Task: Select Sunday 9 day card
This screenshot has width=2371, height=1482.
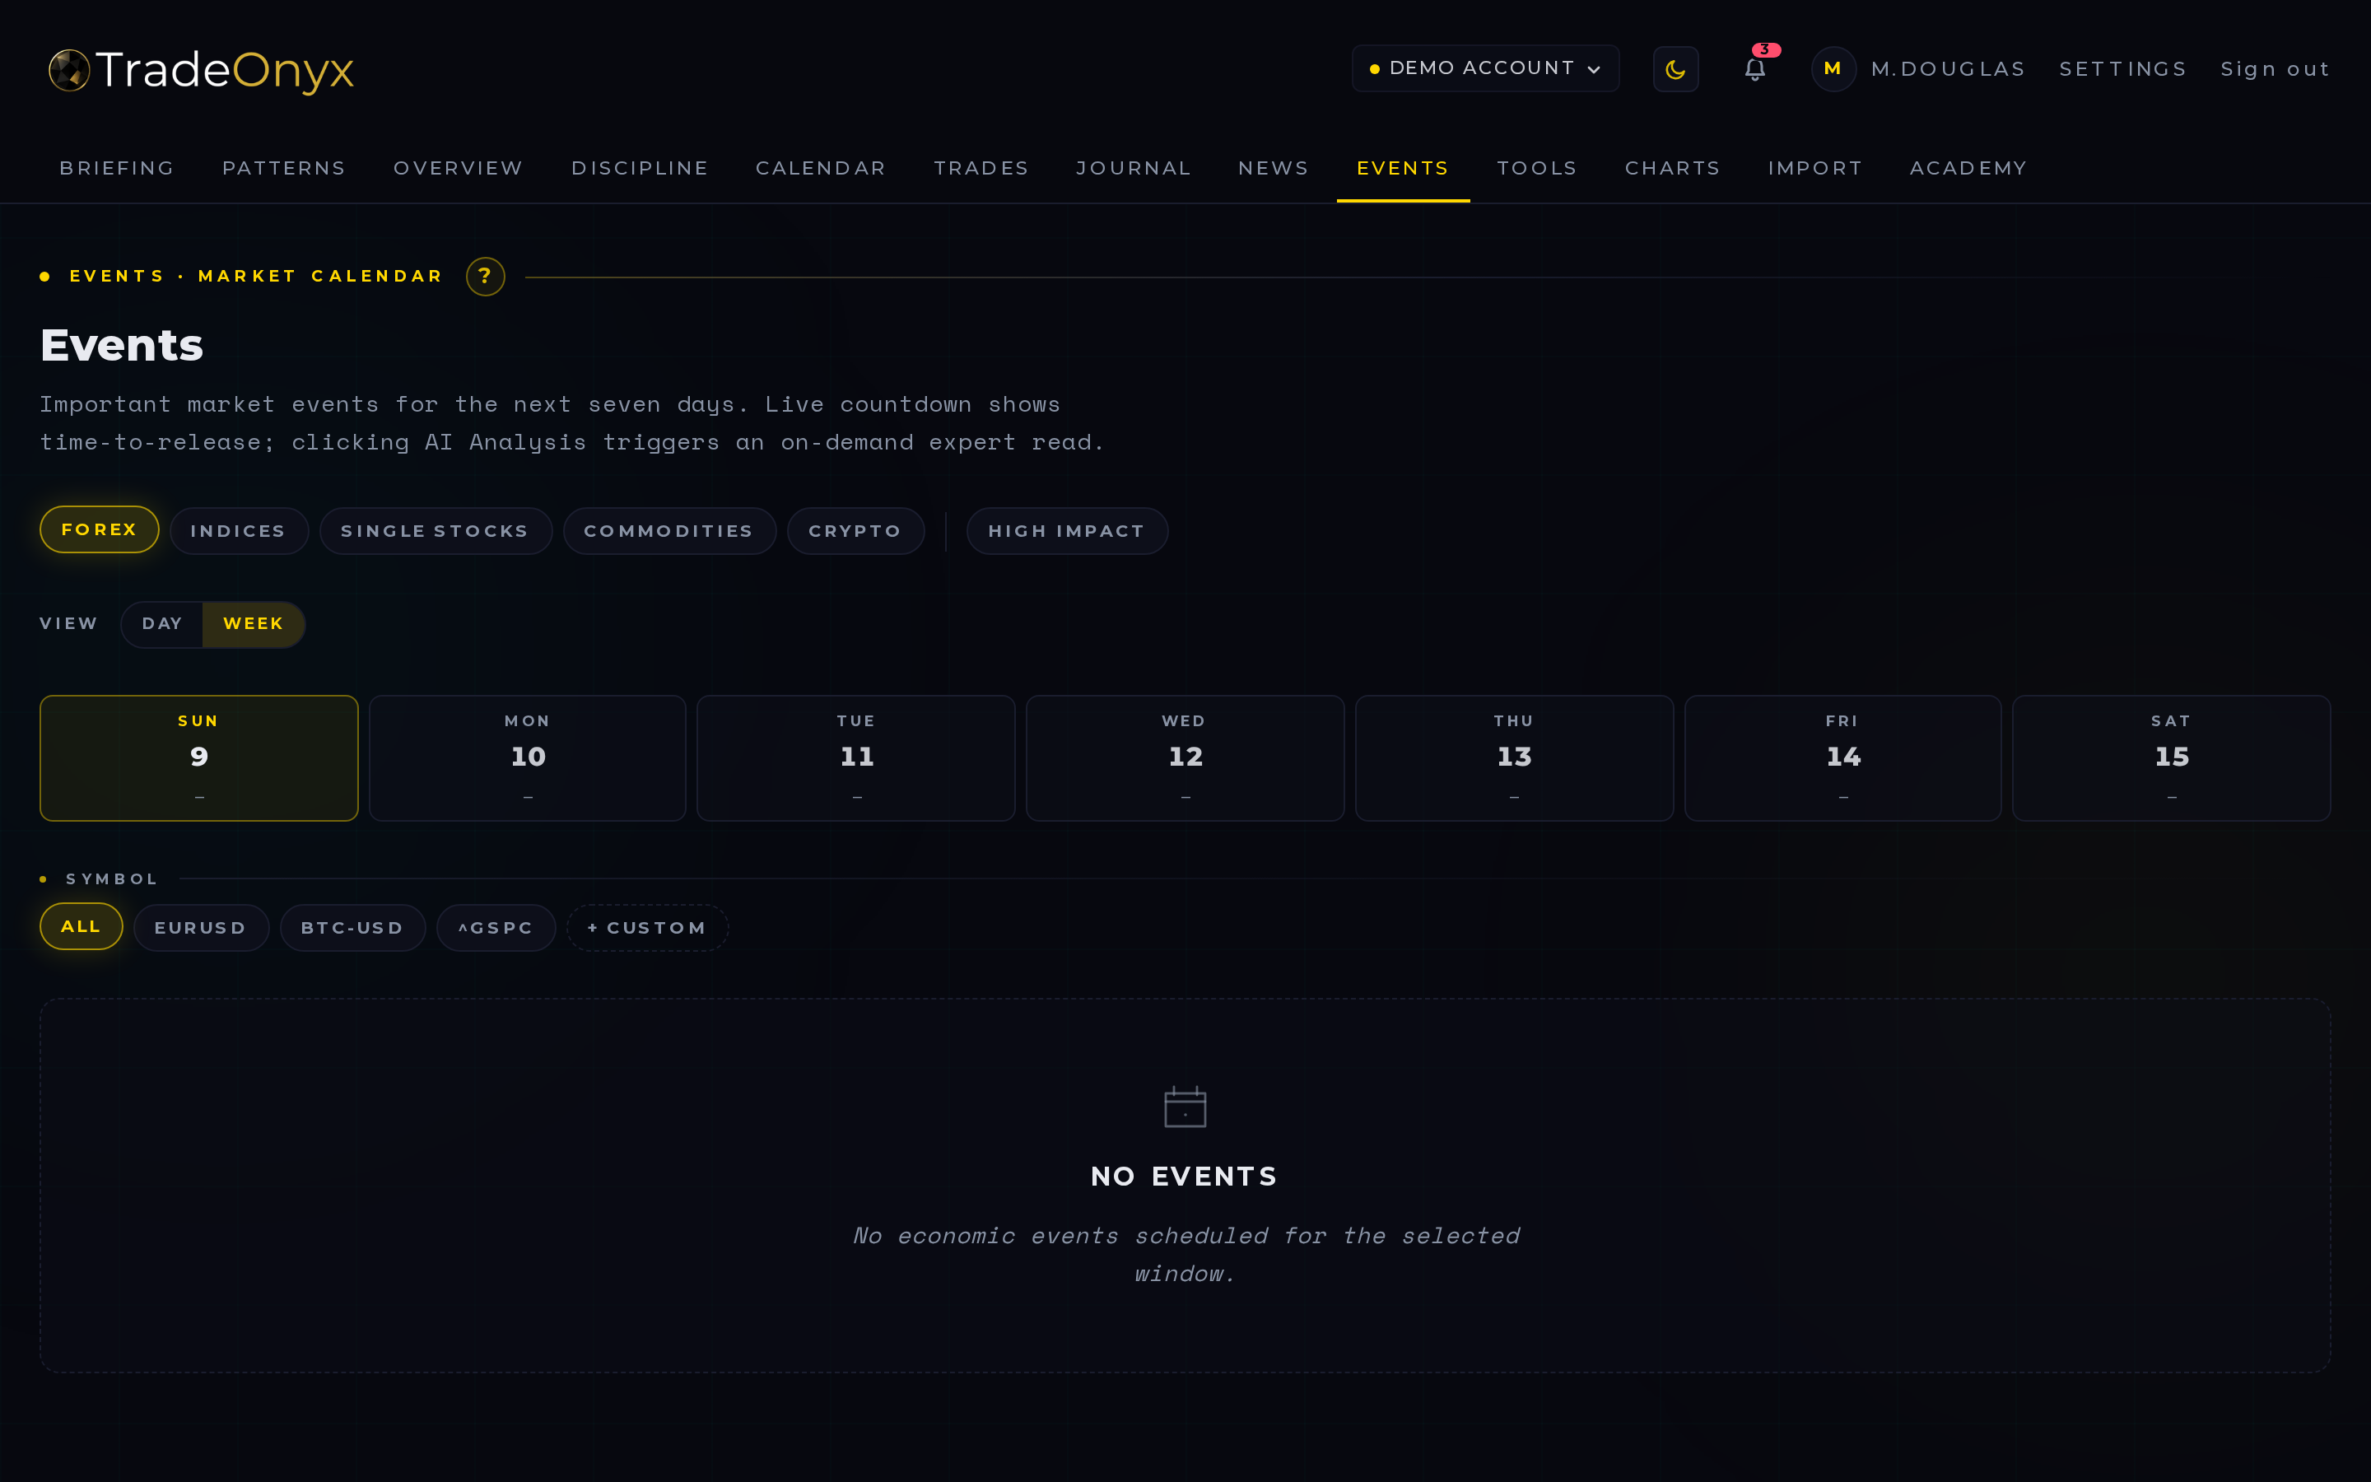Action: (199, 757)
